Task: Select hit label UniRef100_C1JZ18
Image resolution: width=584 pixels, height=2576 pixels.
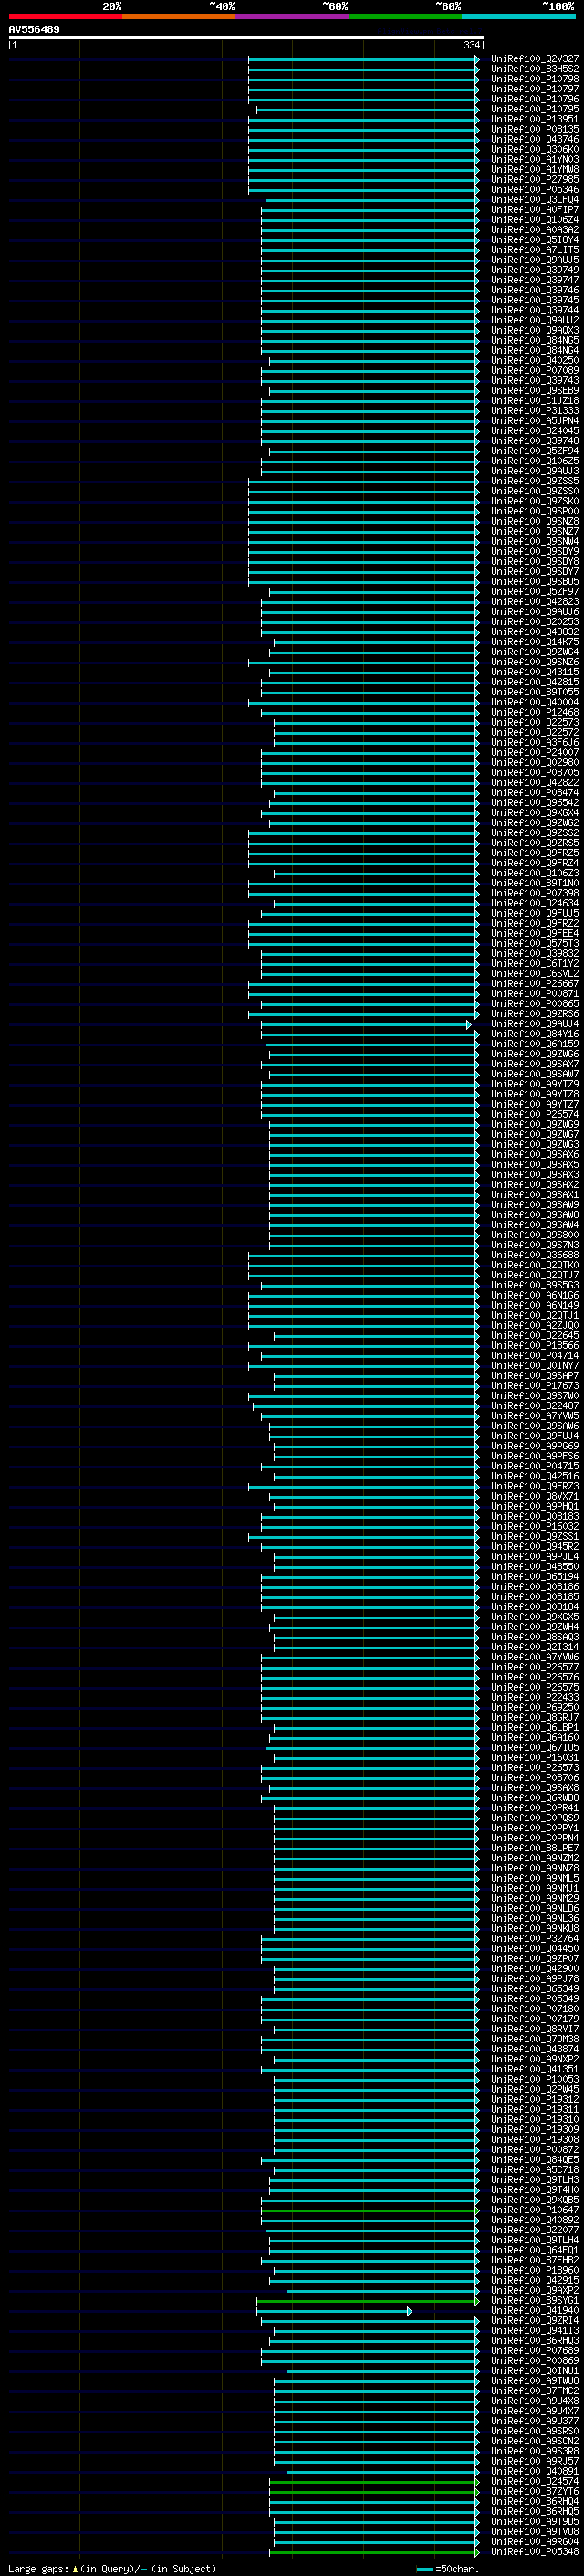Action: [x=535, y=401]
